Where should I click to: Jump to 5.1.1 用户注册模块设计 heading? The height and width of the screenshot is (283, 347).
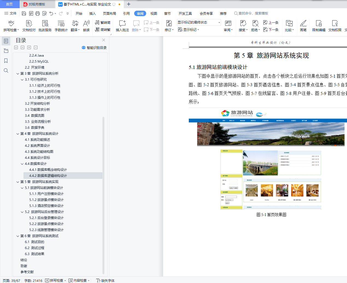46,194
